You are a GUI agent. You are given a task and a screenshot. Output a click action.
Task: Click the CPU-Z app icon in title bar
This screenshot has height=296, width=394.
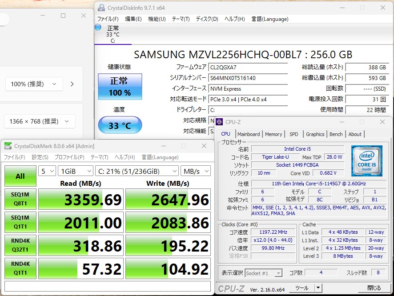coord(220,122)
